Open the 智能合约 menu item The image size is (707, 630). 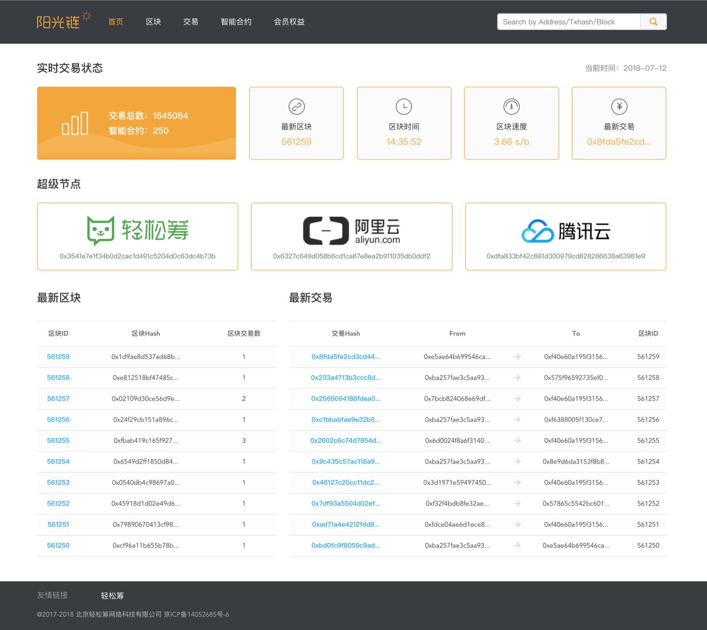pos(235,21)
